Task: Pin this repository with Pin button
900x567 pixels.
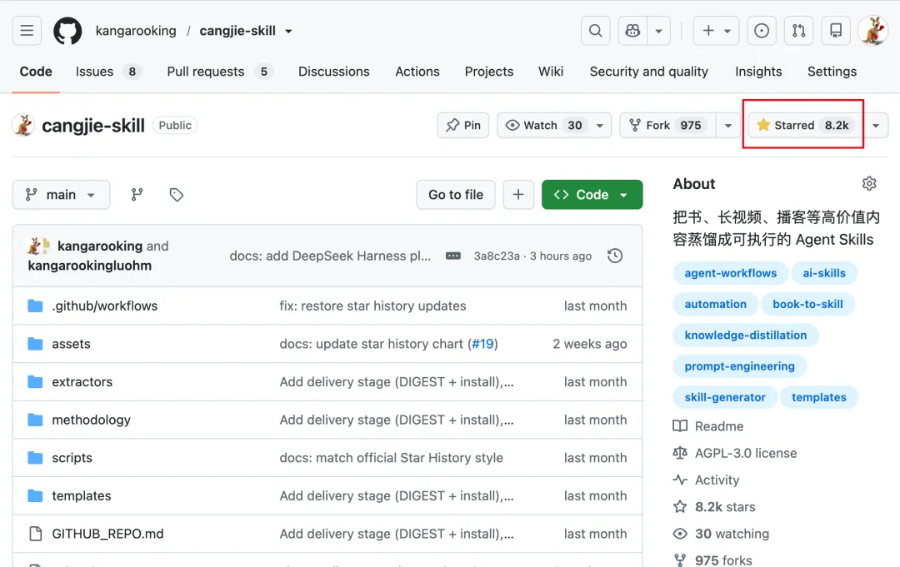Action: click(x=463, y=125)
